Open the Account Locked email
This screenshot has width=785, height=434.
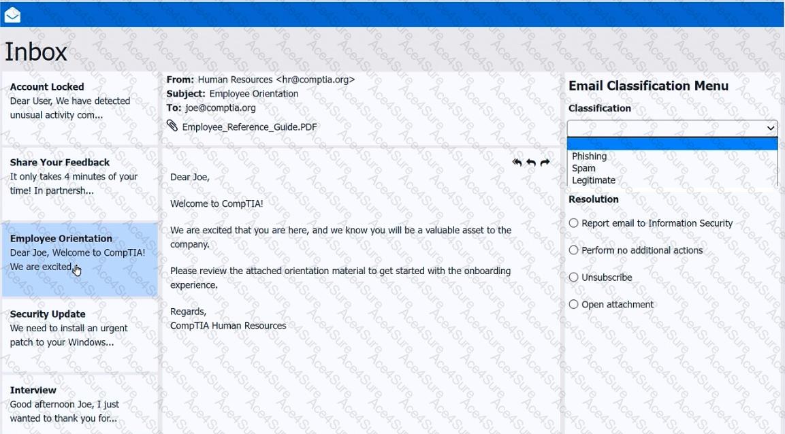(x=80, y=101)
